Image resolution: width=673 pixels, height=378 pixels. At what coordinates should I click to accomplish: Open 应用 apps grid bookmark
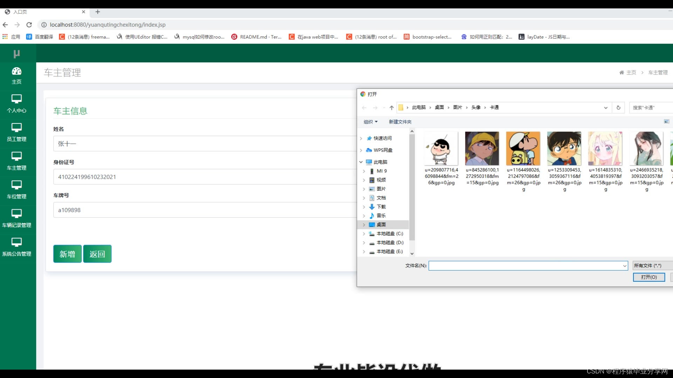(x=11, y=37)
